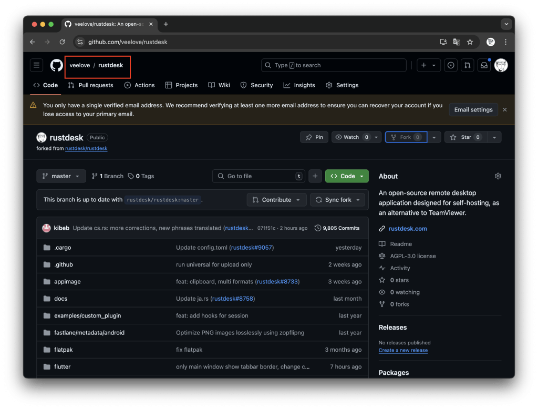
Task: Click the notifications inbox icon
Action: [x=484, y=65]
